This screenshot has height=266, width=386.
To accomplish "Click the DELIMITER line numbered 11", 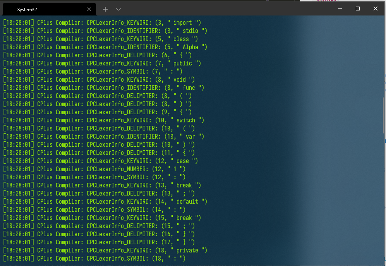I will coord(99,153).
